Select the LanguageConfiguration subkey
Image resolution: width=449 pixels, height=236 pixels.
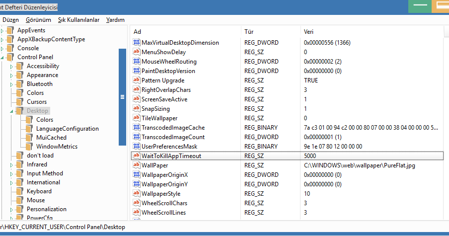coord(68,129)
